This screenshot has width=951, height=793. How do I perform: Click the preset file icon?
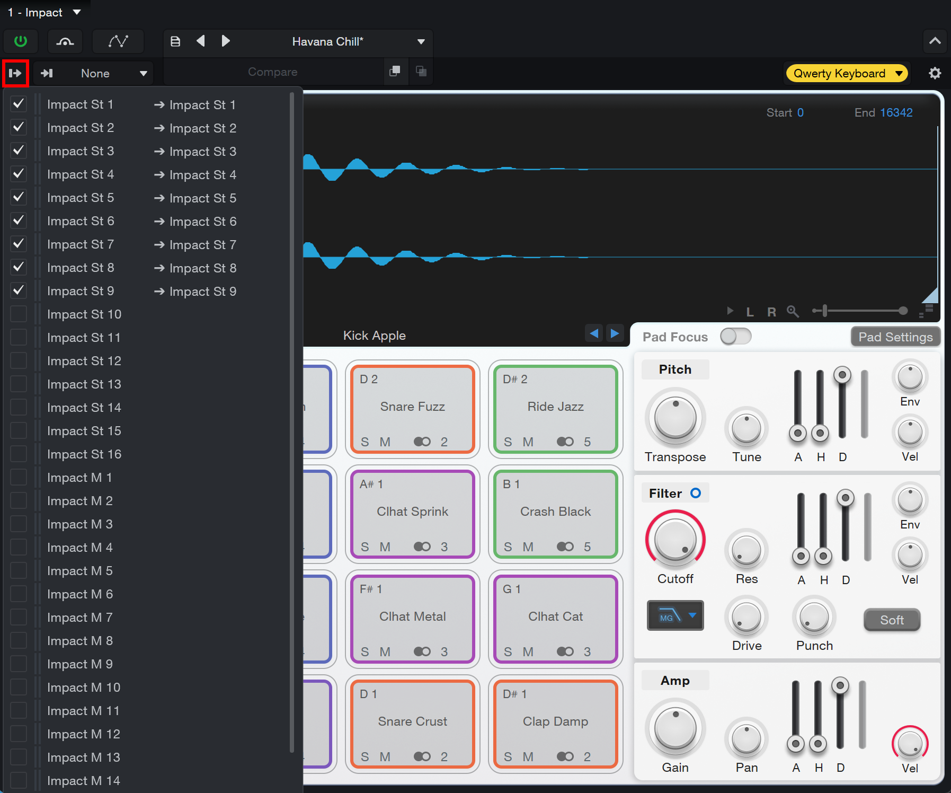[x=175, y=41]
